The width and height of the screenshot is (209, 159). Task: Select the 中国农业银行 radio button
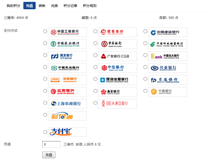point(45,43)
